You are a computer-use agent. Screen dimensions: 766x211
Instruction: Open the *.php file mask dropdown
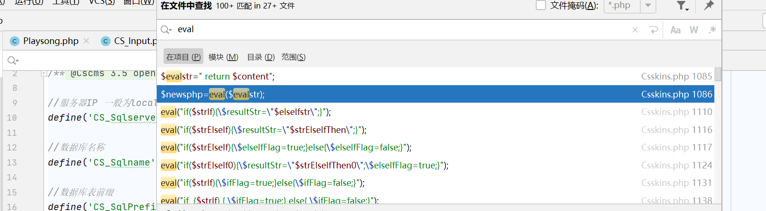click(648, 6)
